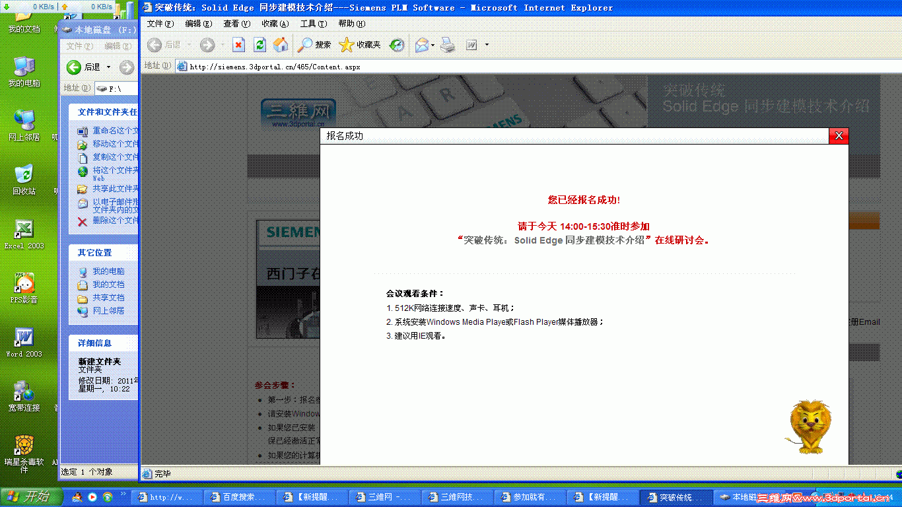This screenshot has width=902, height=507.
Task: Collapse the 其它位置 panel header
Action: (104, 253)
